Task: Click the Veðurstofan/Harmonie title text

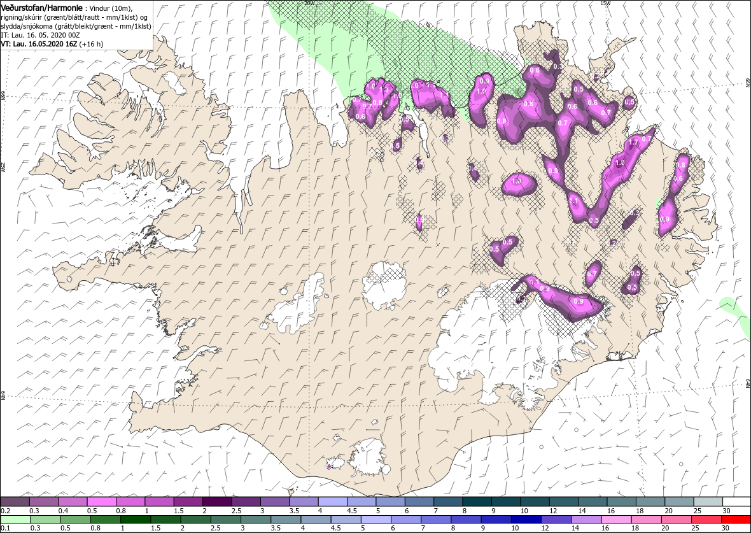Action: point(42,8)
